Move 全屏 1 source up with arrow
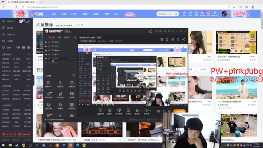This screenshot has height=148, width=263. tap(69, 59)
